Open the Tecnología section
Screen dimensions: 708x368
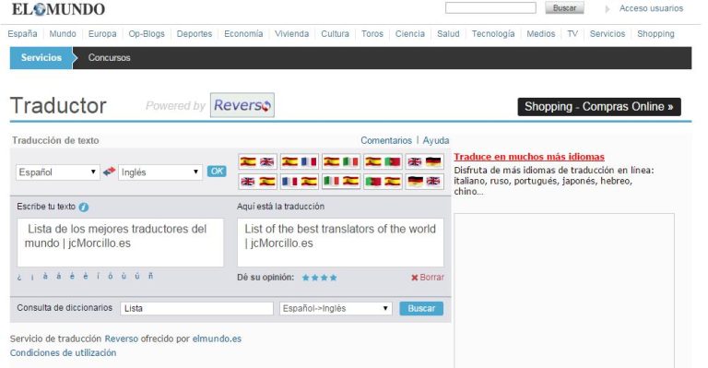493,34
